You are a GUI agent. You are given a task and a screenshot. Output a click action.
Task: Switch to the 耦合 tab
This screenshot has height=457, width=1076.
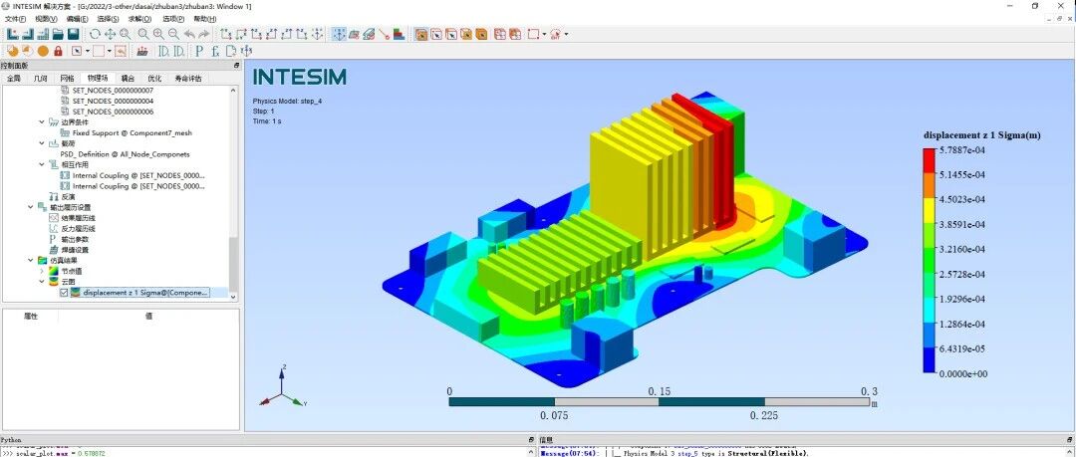click(129, 79)
